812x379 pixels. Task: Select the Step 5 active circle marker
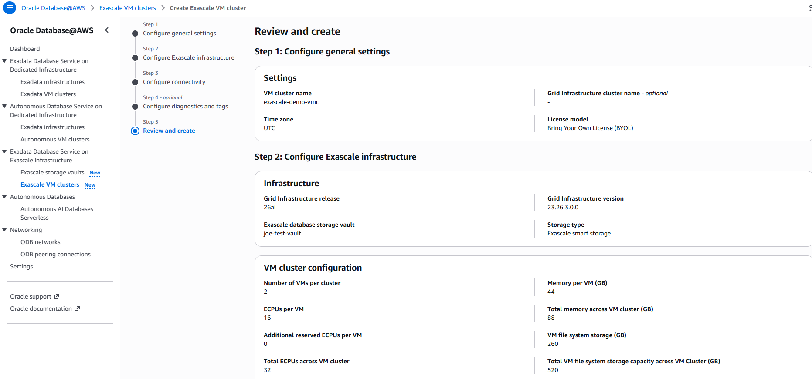[x=135, y=131]
